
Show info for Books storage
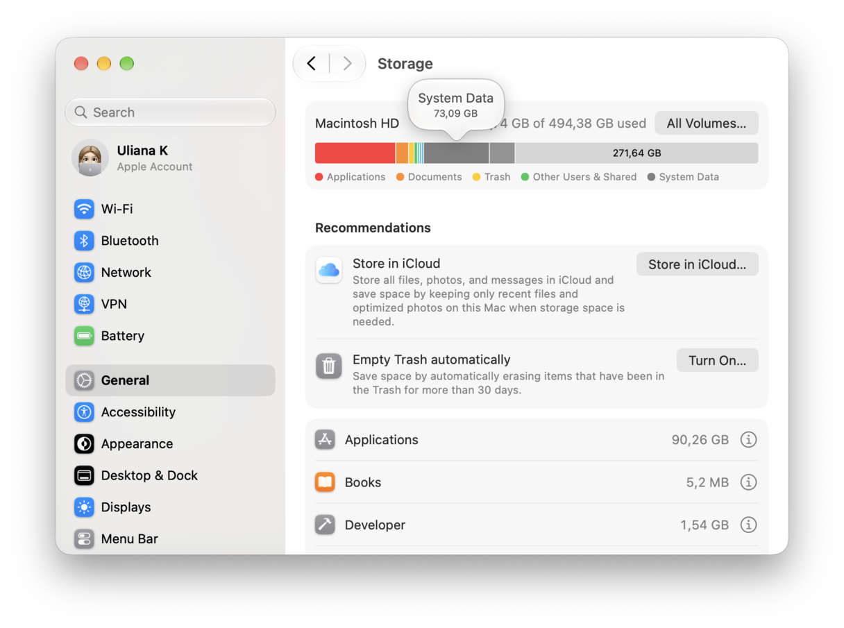[748, 482]
